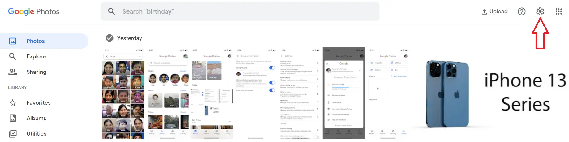Viewport: 569px width, 142px height.
Task: Focus the Search "birthday" field
Action: pyautogui.click(x=240, y=11)
